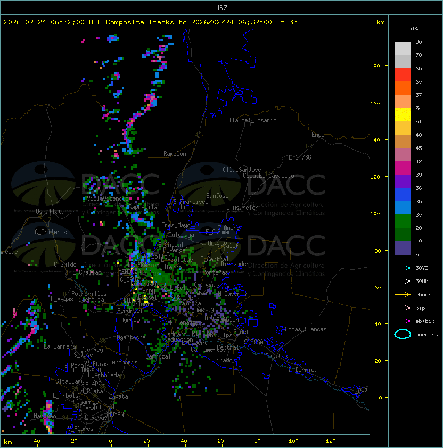Screen dimensions: 443x448
Task: Click the 'Agrelo' map label
Action: tap(130, 320)
